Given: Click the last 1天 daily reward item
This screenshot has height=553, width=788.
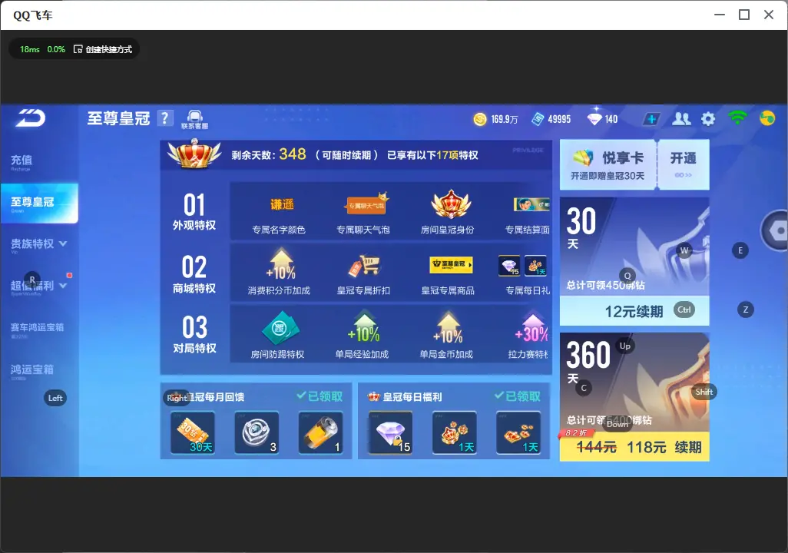Looking at the screenshot, I should [518, 433].
